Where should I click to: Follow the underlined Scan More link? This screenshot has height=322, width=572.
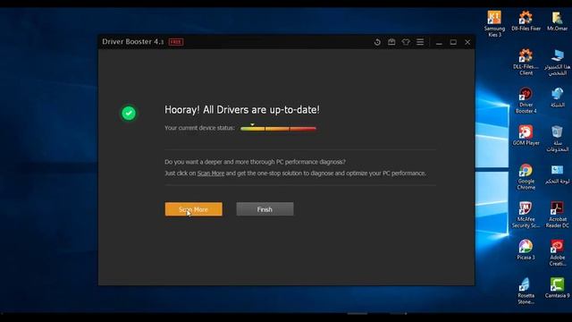211,173
